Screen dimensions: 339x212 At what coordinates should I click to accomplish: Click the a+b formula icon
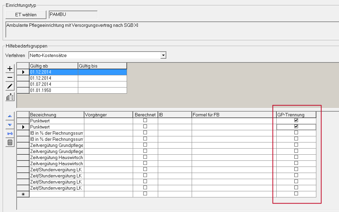point(10,134)
